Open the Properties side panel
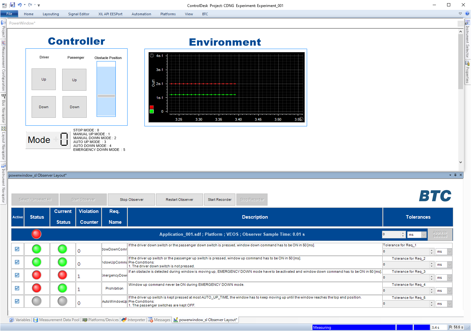Viewport: 471px width, 331px height. coord(467,72)
